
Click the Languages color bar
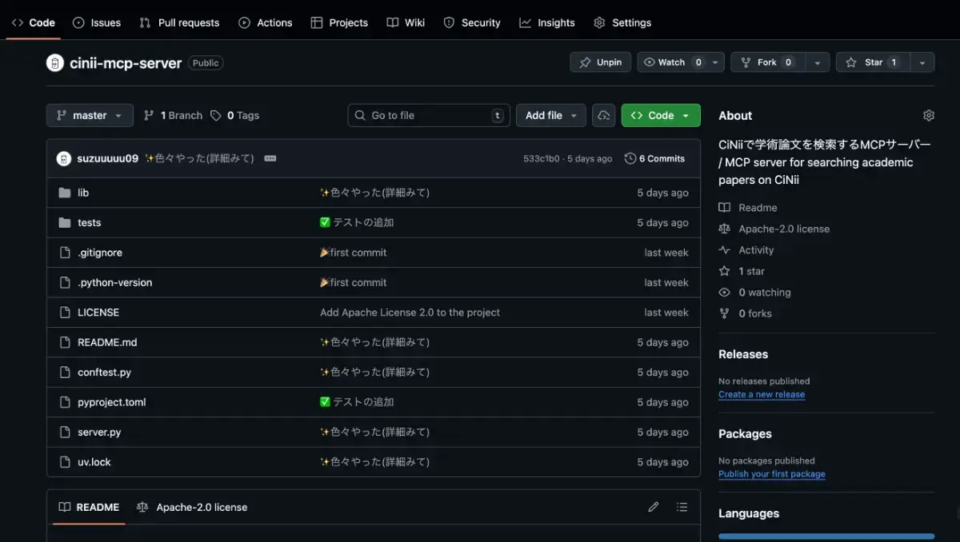(826, 535)
